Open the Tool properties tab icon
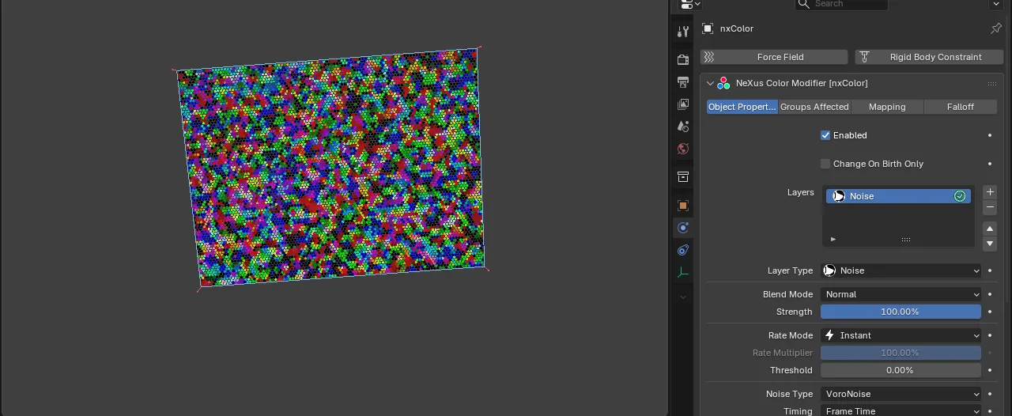Screen dimensions: 1012x416 [683, 32]
